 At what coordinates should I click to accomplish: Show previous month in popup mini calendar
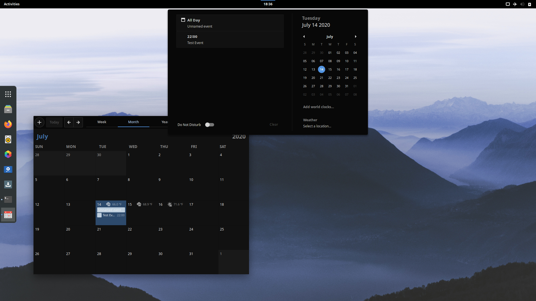click(304, 37)
